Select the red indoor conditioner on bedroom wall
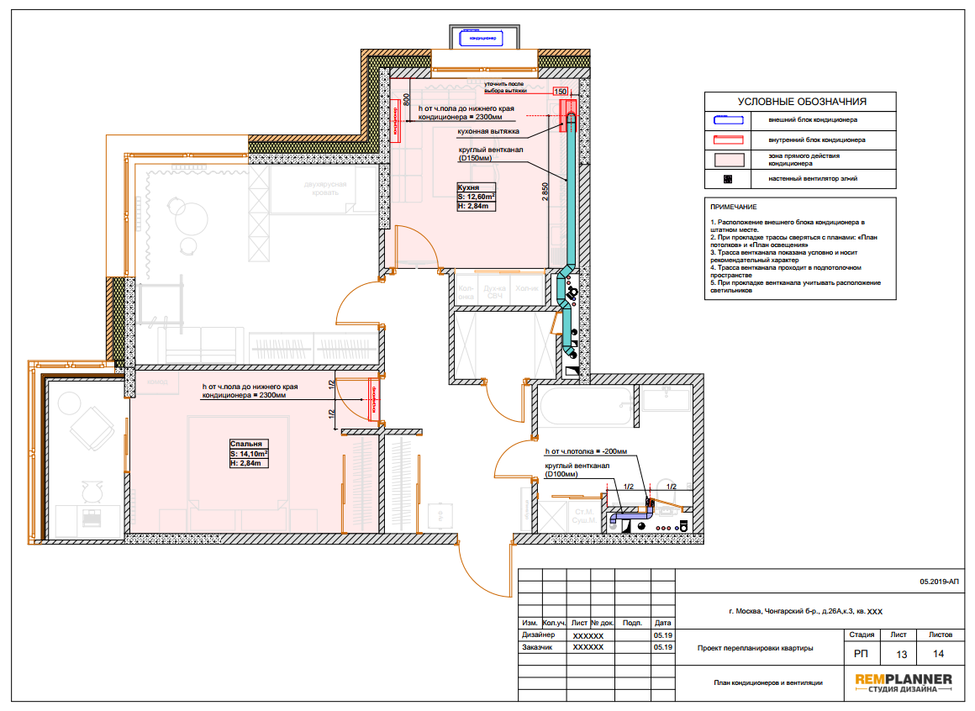Image resolution: width=975 pixels, height=711 pixels. 374,400
